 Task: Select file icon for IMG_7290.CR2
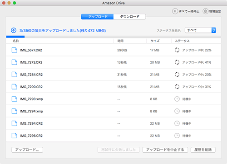[x=15, y=87]
